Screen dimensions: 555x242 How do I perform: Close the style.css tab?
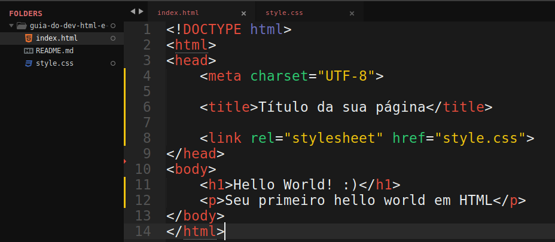352,13
